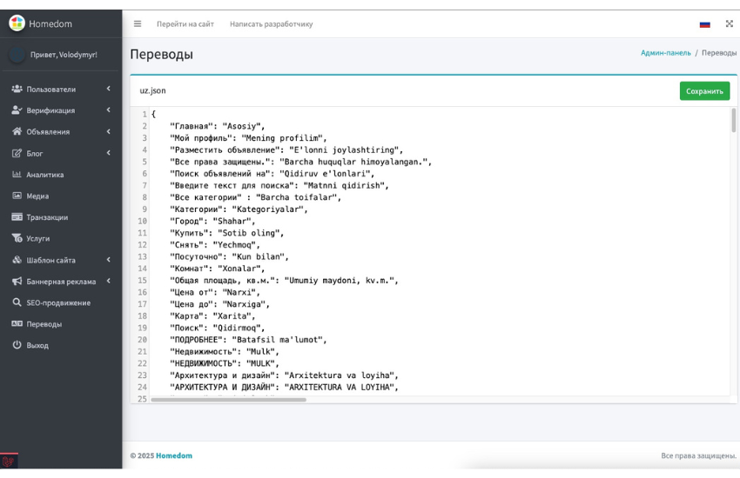Open Транзакции from the sidebar

point(46,217)
